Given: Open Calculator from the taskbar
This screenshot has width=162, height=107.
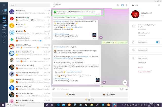Looking at the screenshot, I should [75, 105].
